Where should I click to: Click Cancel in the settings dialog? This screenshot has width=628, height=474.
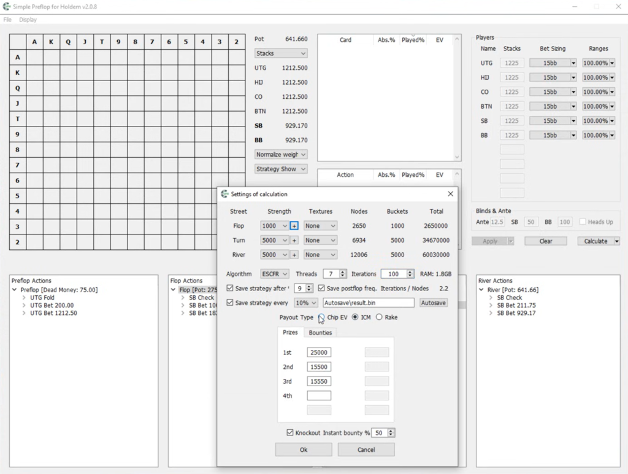[x=366, y=449]
